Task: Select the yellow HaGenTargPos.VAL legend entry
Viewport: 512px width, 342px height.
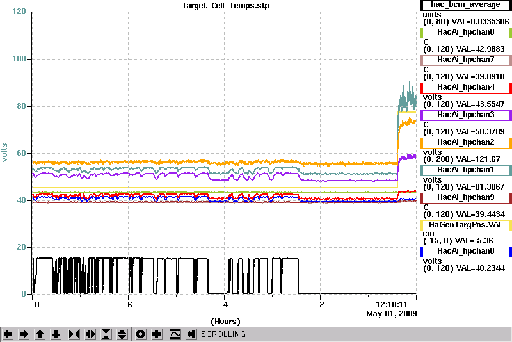Action: pyautogui.click(x=466, y=225)
